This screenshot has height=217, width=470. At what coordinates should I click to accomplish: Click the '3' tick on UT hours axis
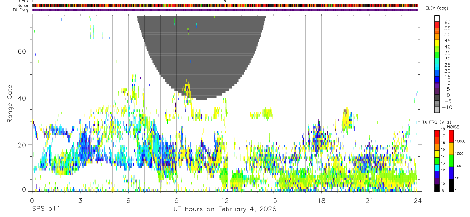coord(80,201)
